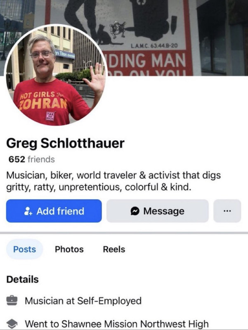
Task: Select the Posts tab
Action: (25, 249)
